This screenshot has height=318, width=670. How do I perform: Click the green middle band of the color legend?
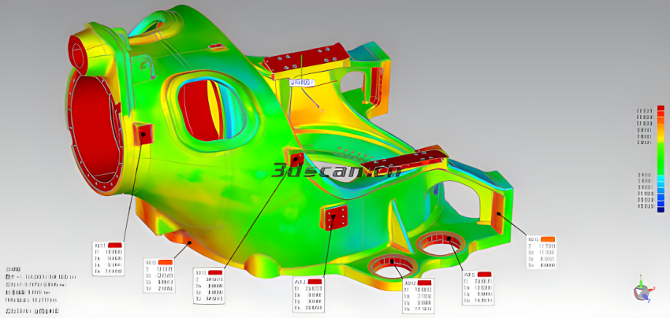661,159
